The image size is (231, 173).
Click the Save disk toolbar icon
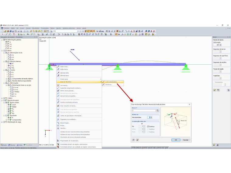pos(13,31)
